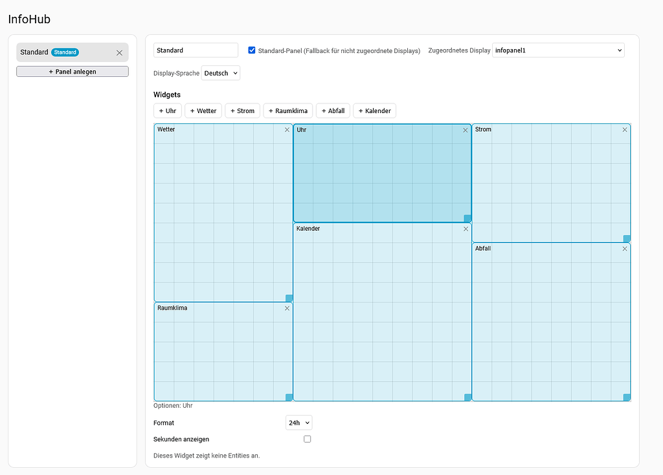Click the blue Standard badge

click(65, 52)
